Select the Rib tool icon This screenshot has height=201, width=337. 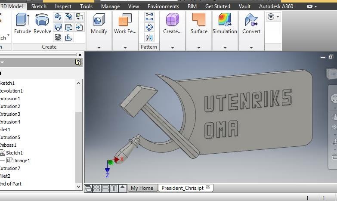(69, 37)
